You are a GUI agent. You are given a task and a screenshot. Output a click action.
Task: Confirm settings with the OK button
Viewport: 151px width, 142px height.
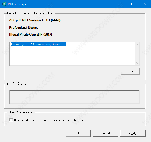click(78, 133)
